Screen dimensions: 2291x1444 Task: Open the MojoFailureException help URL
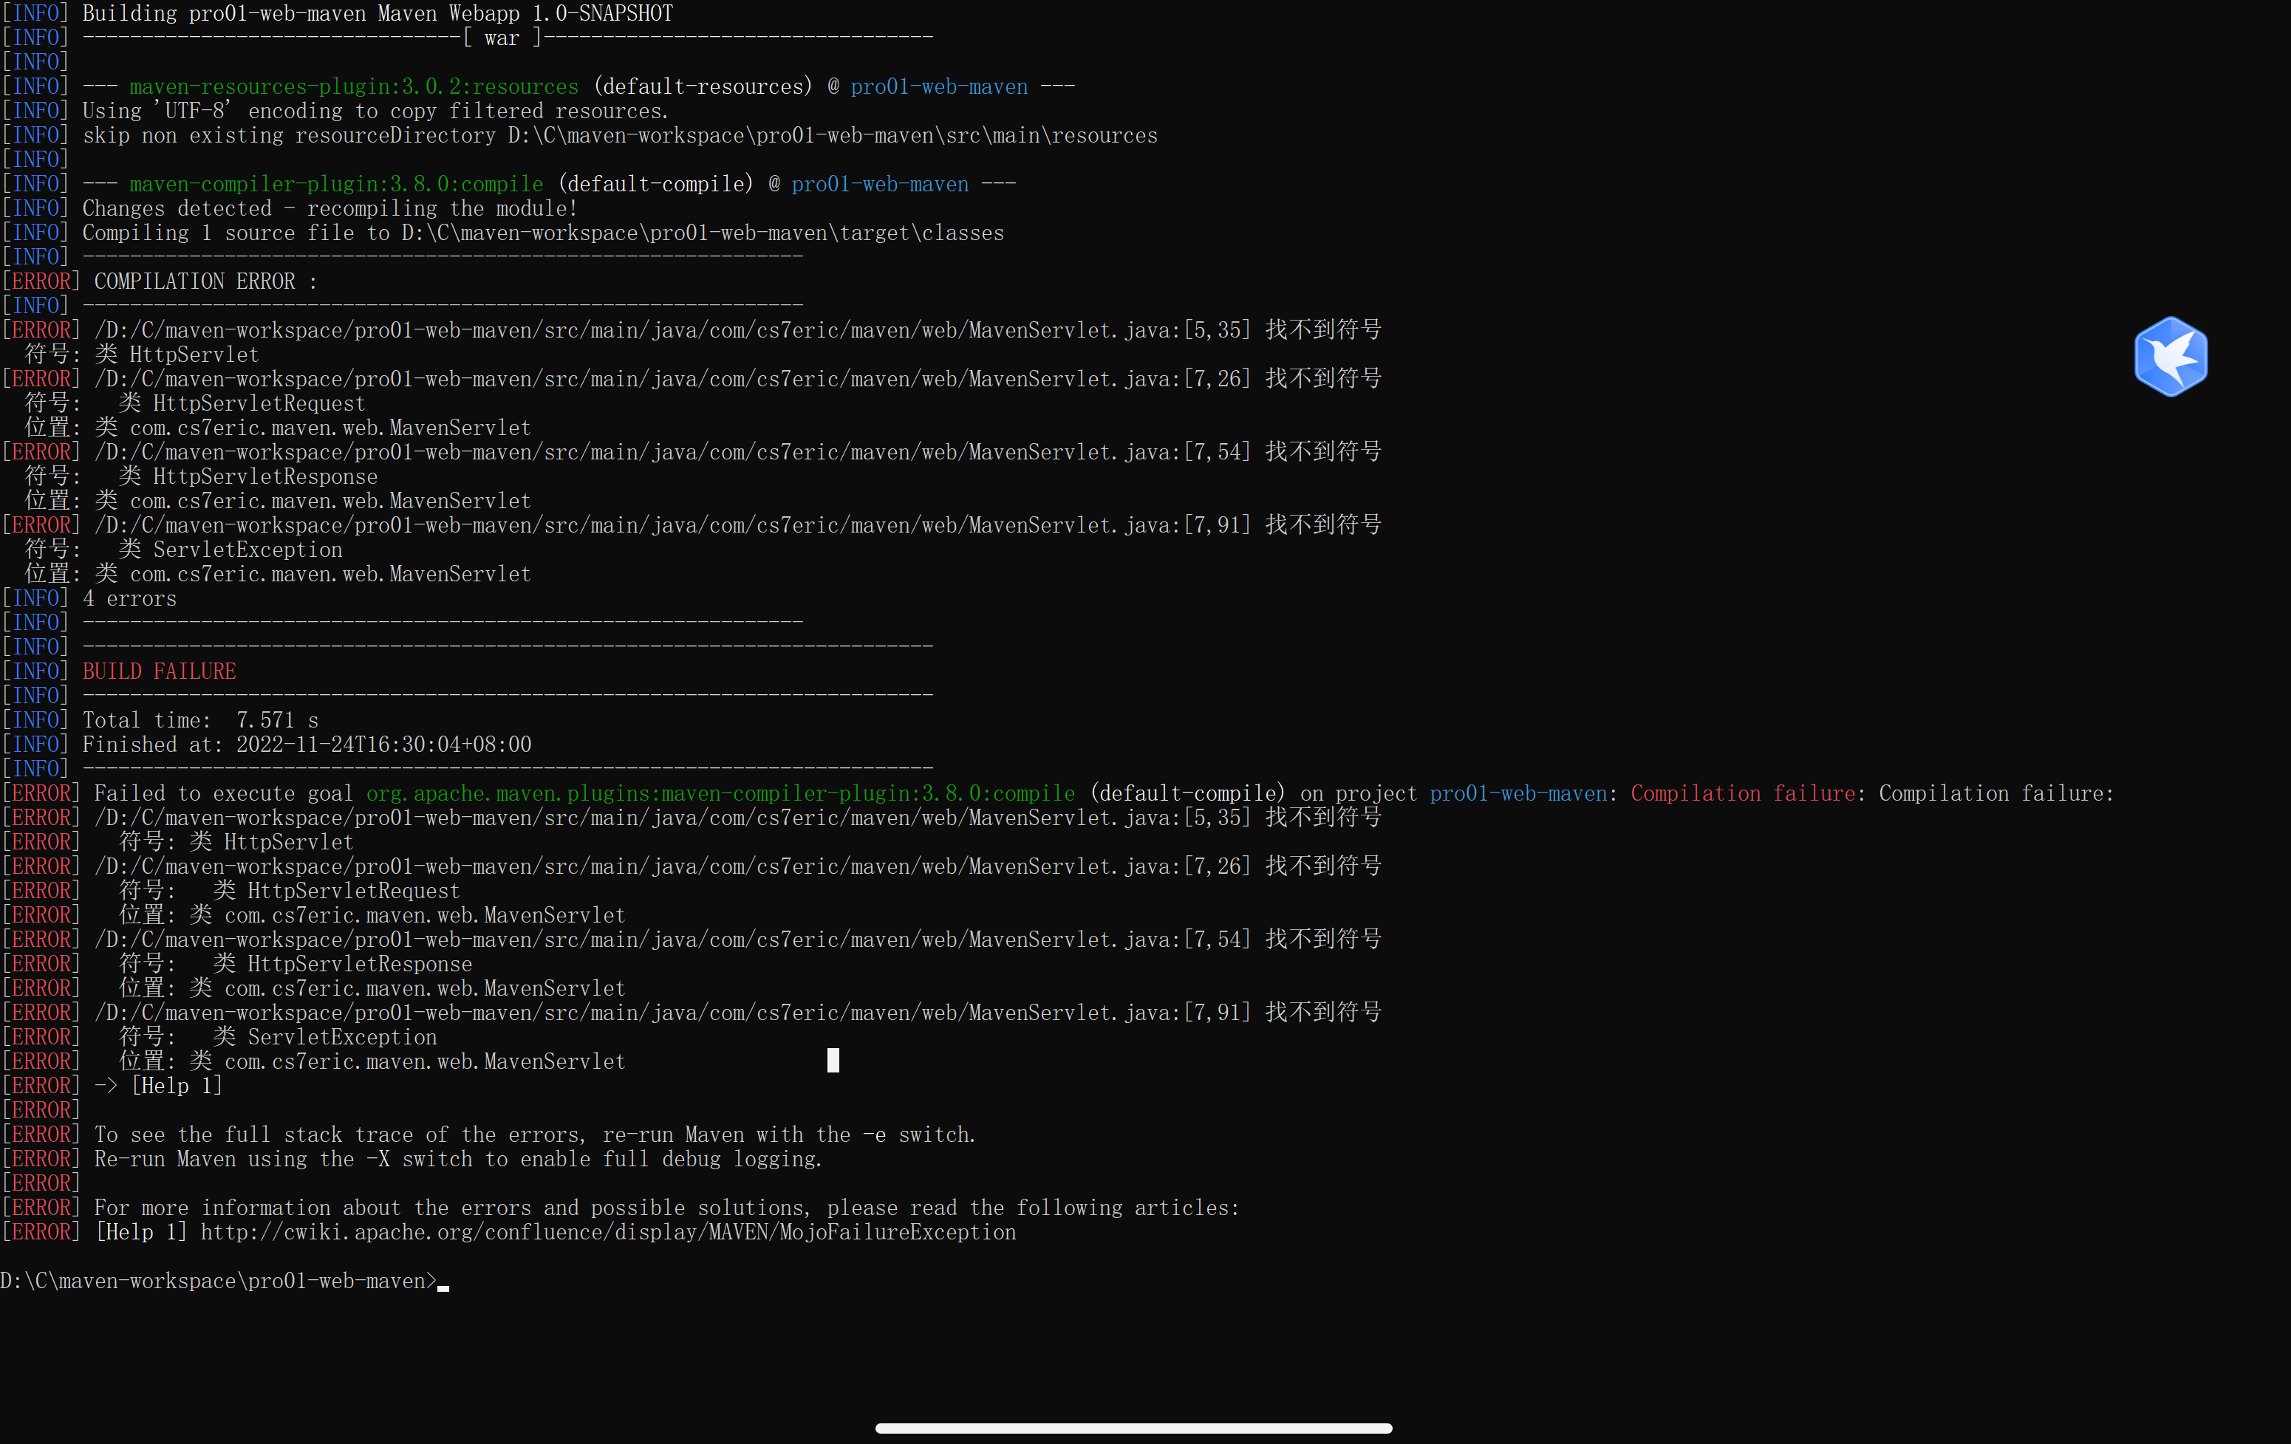point(607,1233)
